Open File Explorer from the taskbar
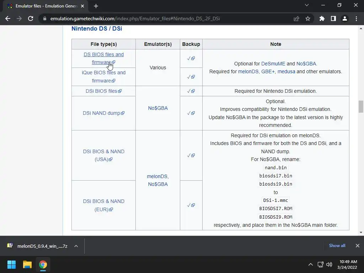 (x=27, y=264)
